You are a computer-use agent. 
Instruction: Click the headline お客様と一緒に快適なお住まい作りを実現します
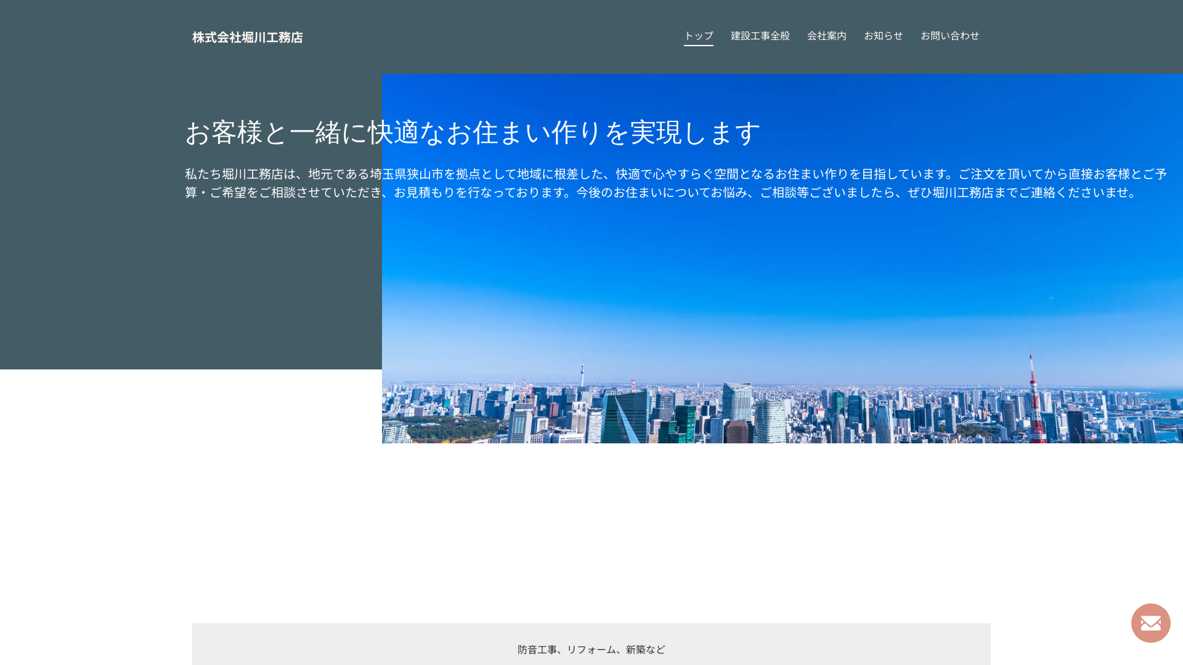point(473,132)
